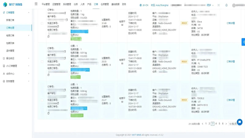245x138 pixels.
Task: Click green 仓库SKU tag in PT CHARLOTTE order
Action: [x=76, y=77]
